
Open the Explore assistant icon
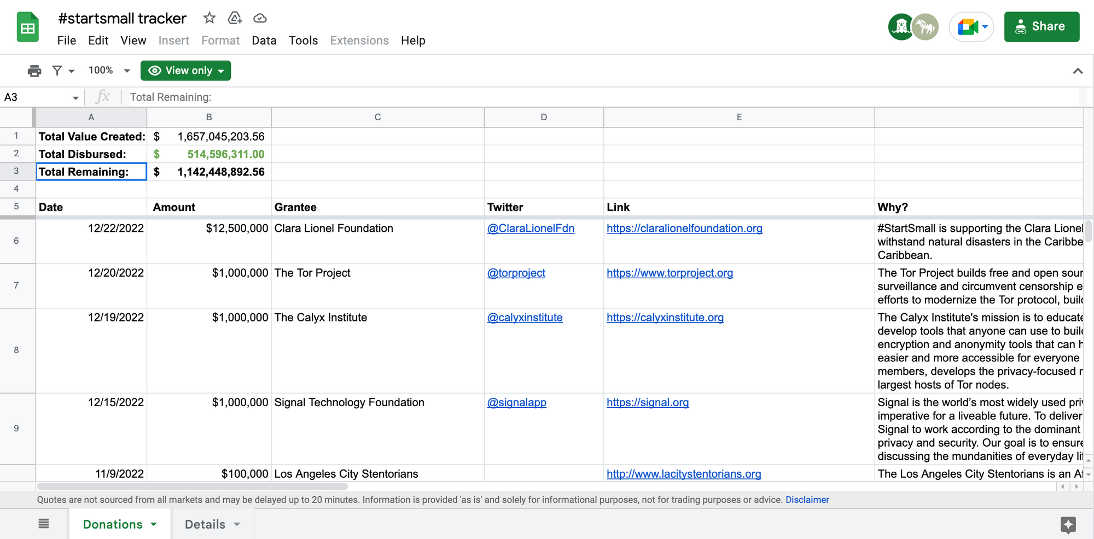coord(1068,525)
